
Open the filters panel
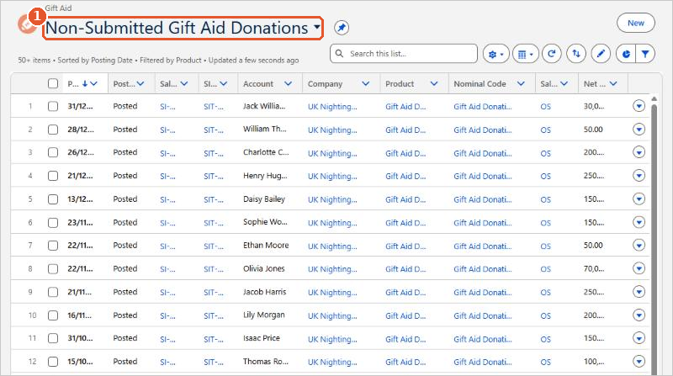point(645,54)
